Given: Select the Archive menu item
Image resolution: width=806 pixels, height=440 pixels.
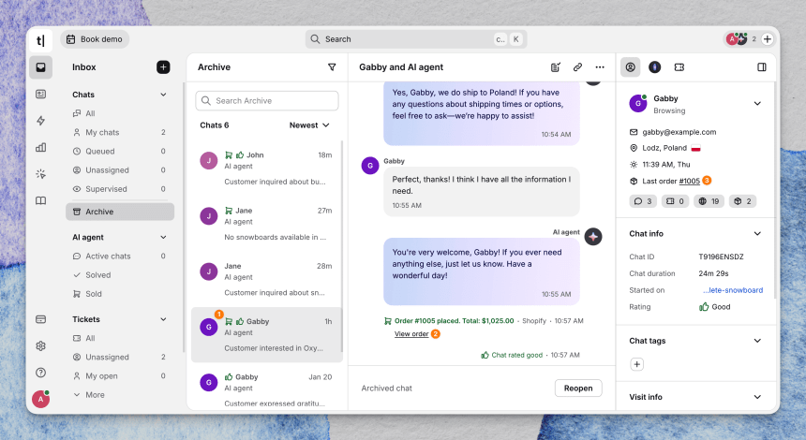Looking at the screenshot, I should (120, 212).
